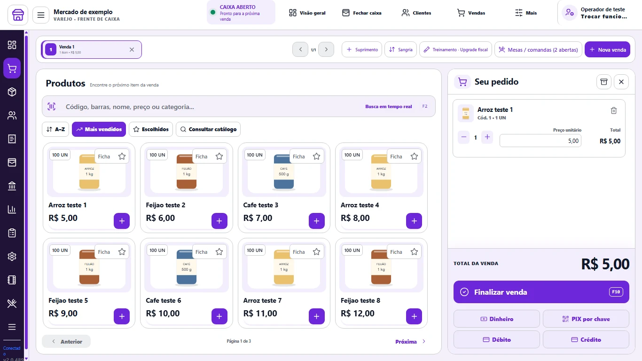Close the Seu pedido panel with X

(x=621, y=82)
